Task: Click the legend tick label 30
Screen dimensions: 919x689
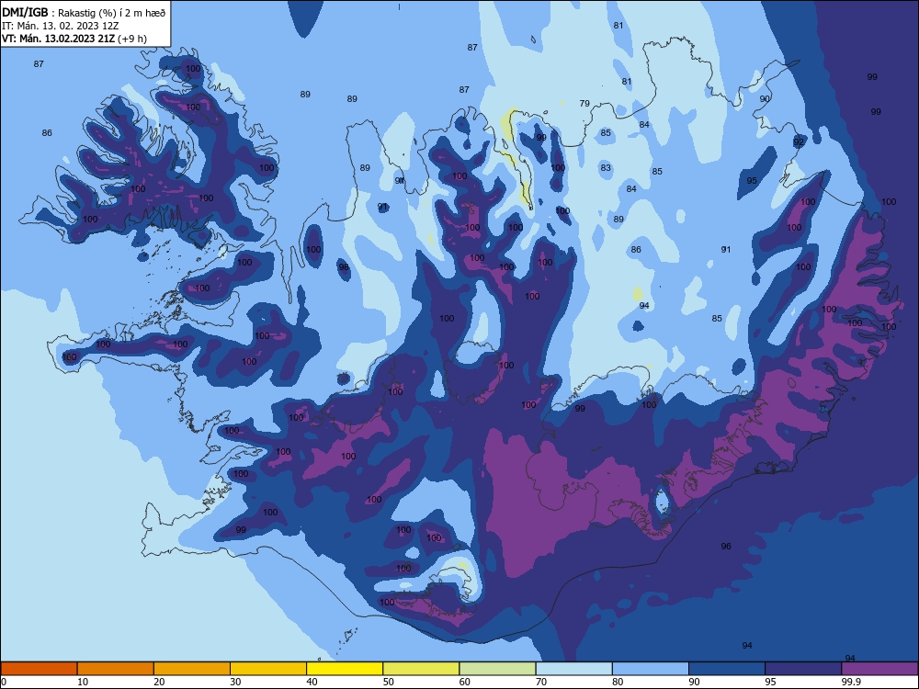Action: coord(235,682)
